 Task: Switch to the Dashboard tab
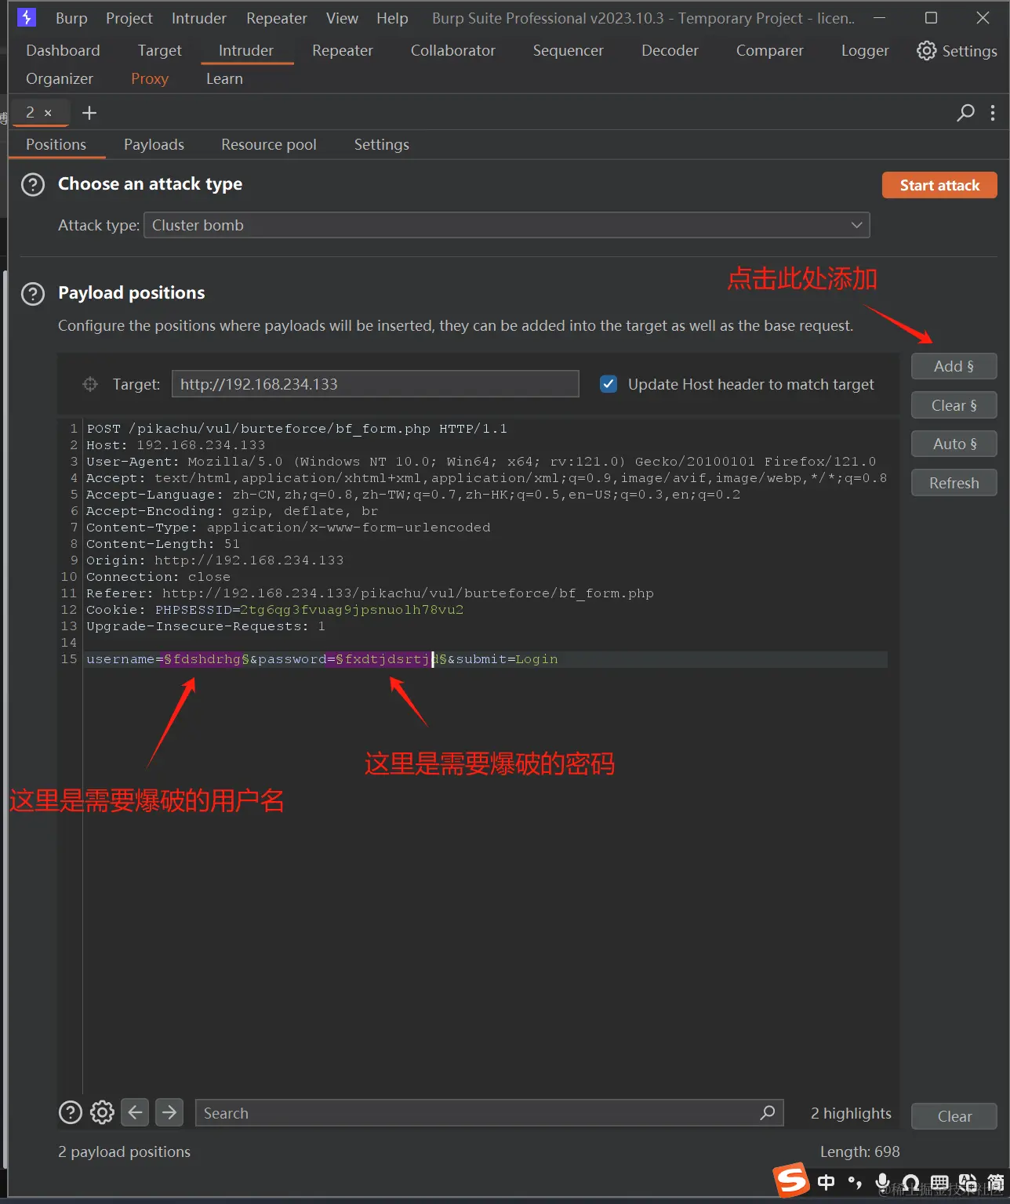[63, 51]
